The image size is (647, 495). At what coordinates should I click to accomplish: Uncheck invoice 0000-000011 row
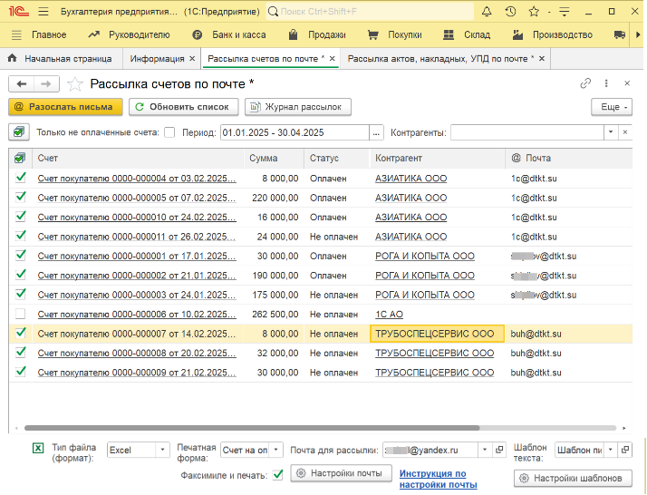20,236
